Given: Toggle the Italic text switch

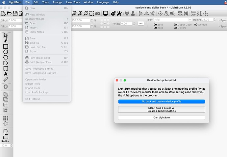Looking at the screenshot, I should [x=155, y=28].
